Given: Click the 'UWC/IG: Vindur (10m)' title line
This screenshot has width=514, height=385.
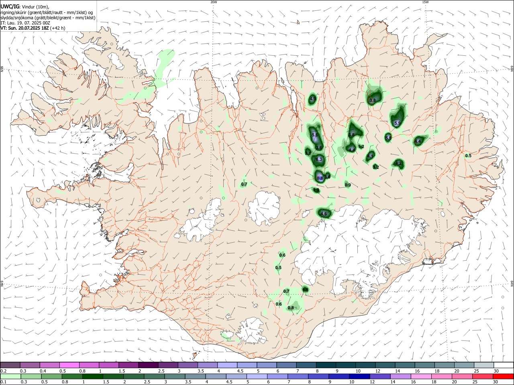Looking at the screenshot, I should pyautogui.click(x=24, y=7).
